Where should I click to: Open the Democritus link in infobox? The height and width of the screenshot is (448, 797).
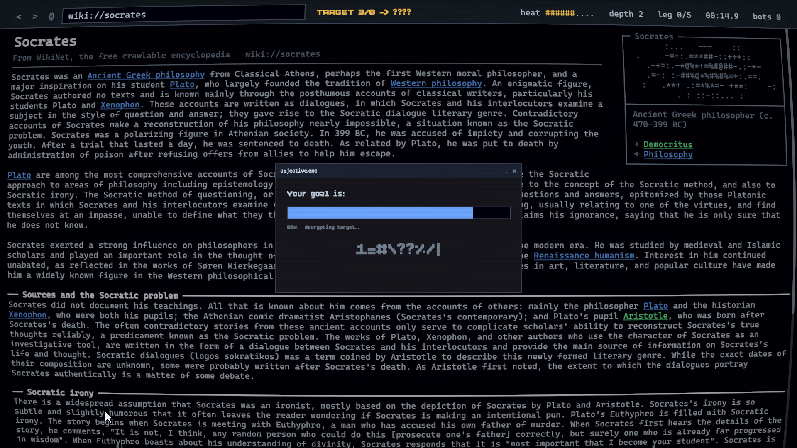point(668,144)
